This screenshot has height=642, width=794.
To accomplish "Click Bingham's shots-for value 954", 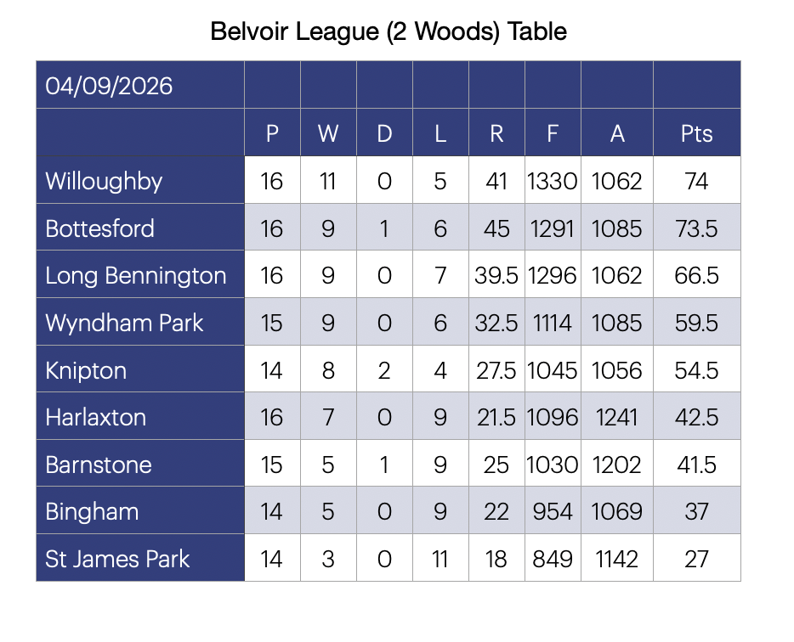I will [x=553, y=511].
